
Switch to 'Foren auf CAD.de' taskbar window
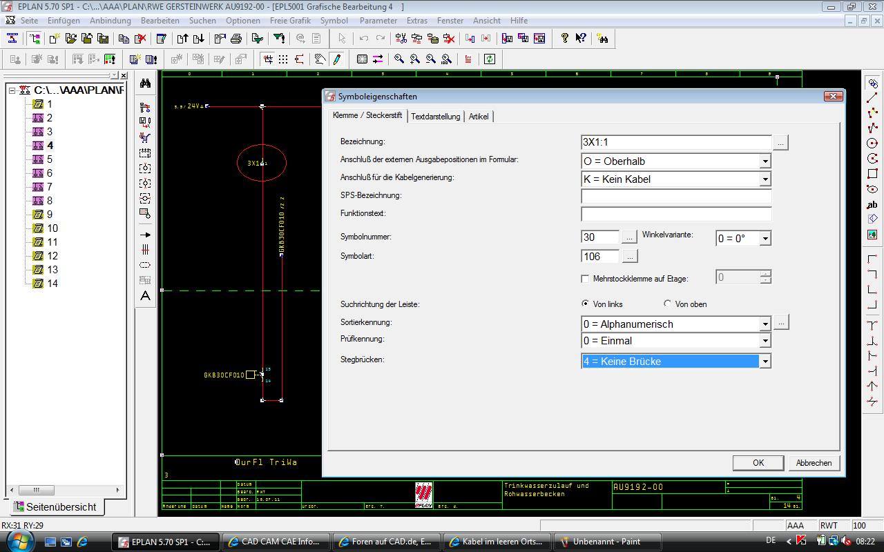pyautogui.click(x=386, y=542)
